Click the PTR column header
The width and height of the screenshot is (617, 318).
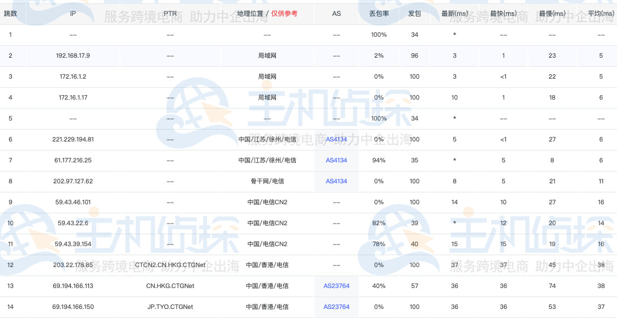pyautogui.click(x=170, y=13)
